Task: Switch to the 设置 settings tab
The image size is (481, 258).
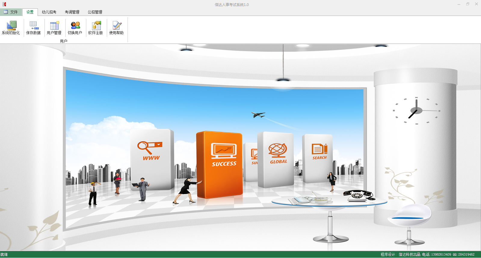Action: [30, 12]
